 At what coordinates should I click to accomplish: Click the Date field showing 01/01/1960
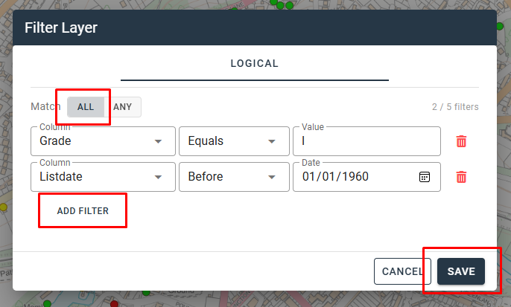(350, 177)
